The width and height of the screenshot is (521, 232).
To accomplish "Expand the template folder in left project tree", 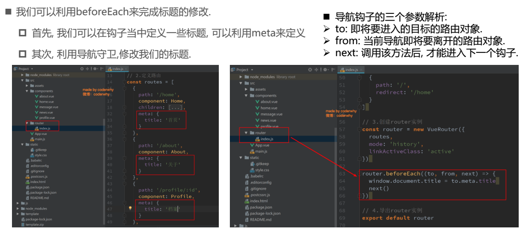I will pos(18,214).
